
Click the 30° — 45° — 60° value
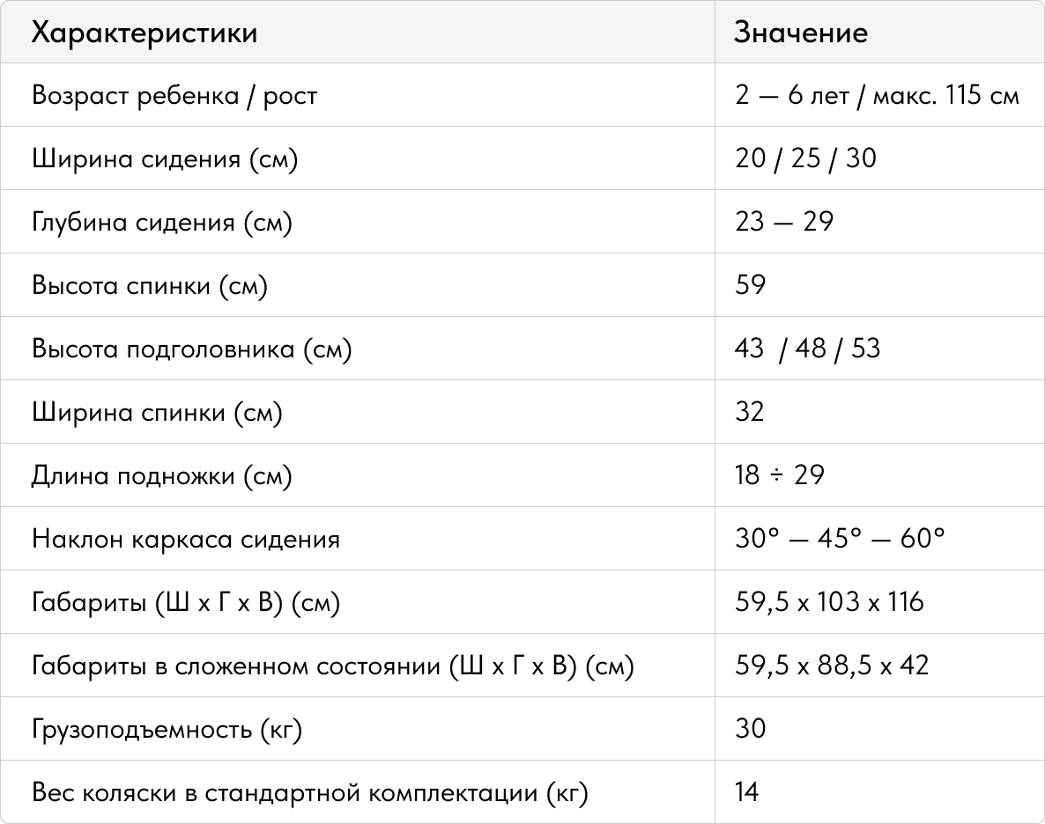(x=840, y=538)
